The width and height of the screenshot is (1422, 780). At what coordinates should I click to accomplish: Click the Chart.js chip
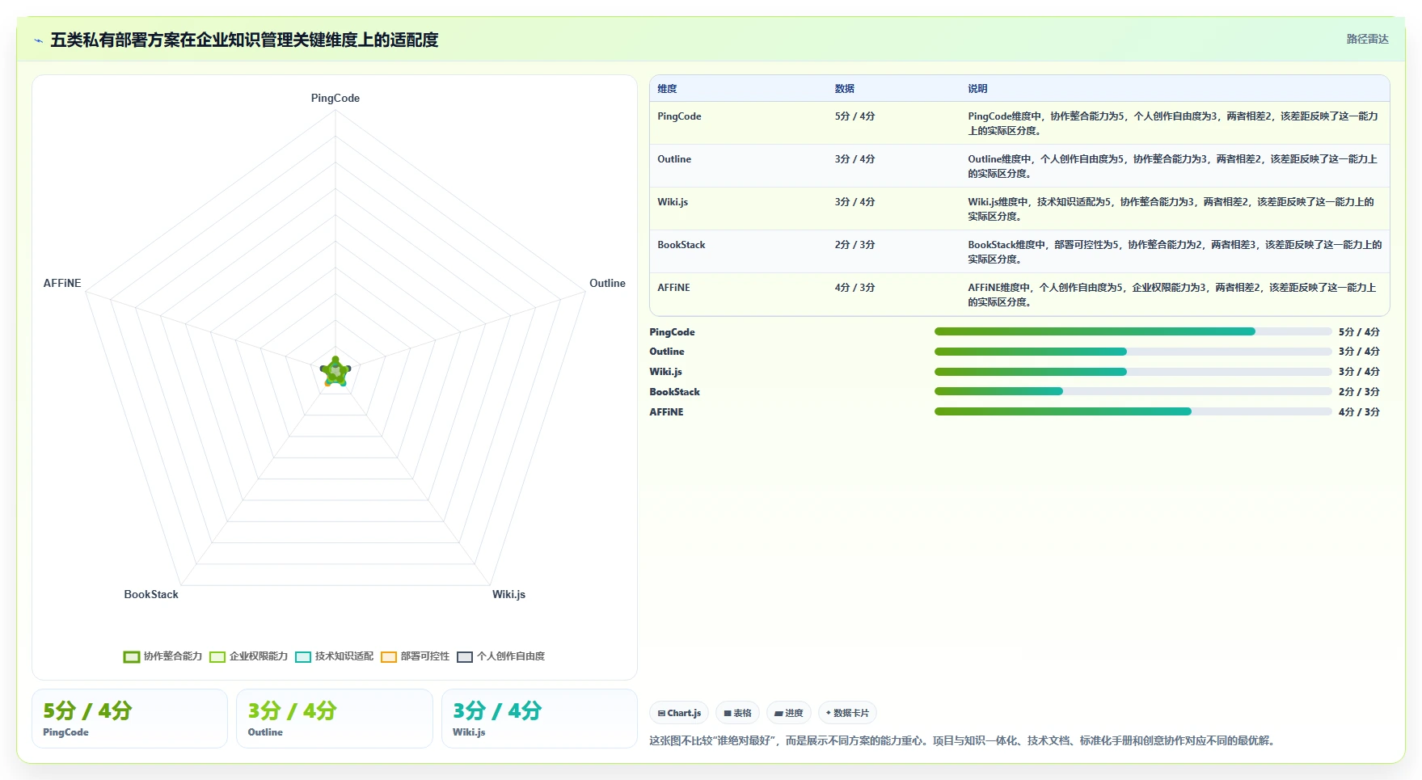679,713
